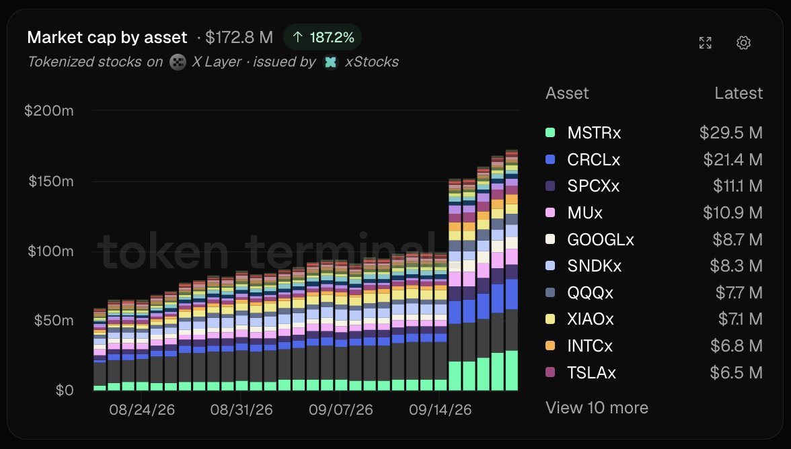Expand the list with View 10 more
The height and width of the screenshot is (449, 791).
(597, 407)
